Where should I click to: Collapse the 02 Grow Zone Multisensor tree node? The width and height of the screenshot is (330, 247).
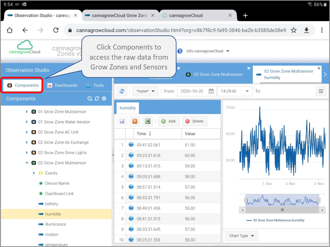click(x=27, y=163)
